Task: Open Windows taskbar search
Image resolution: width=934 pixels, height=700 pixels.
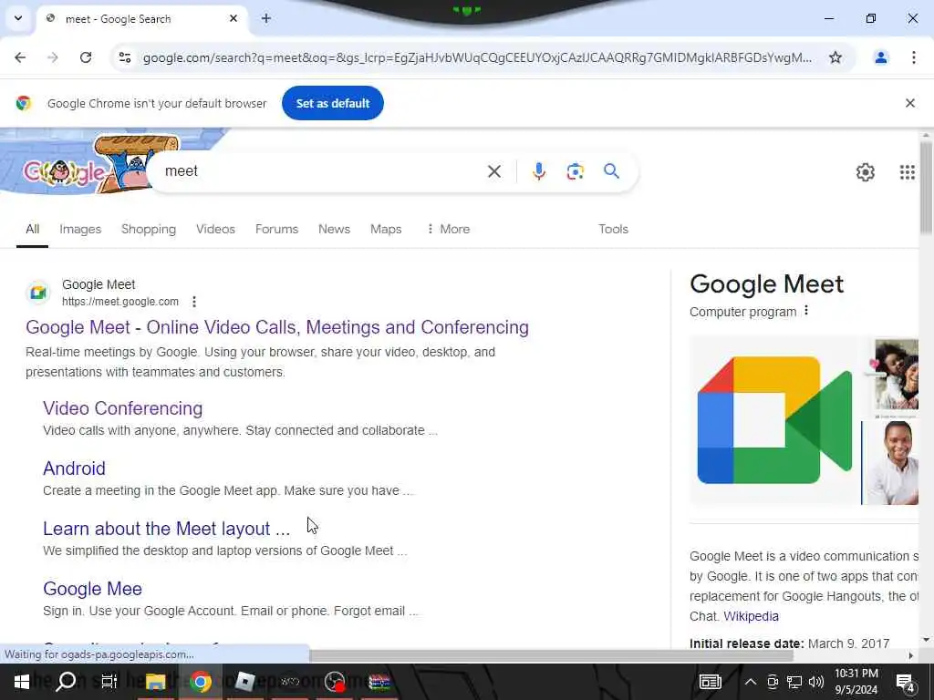Action: point(66,682)
